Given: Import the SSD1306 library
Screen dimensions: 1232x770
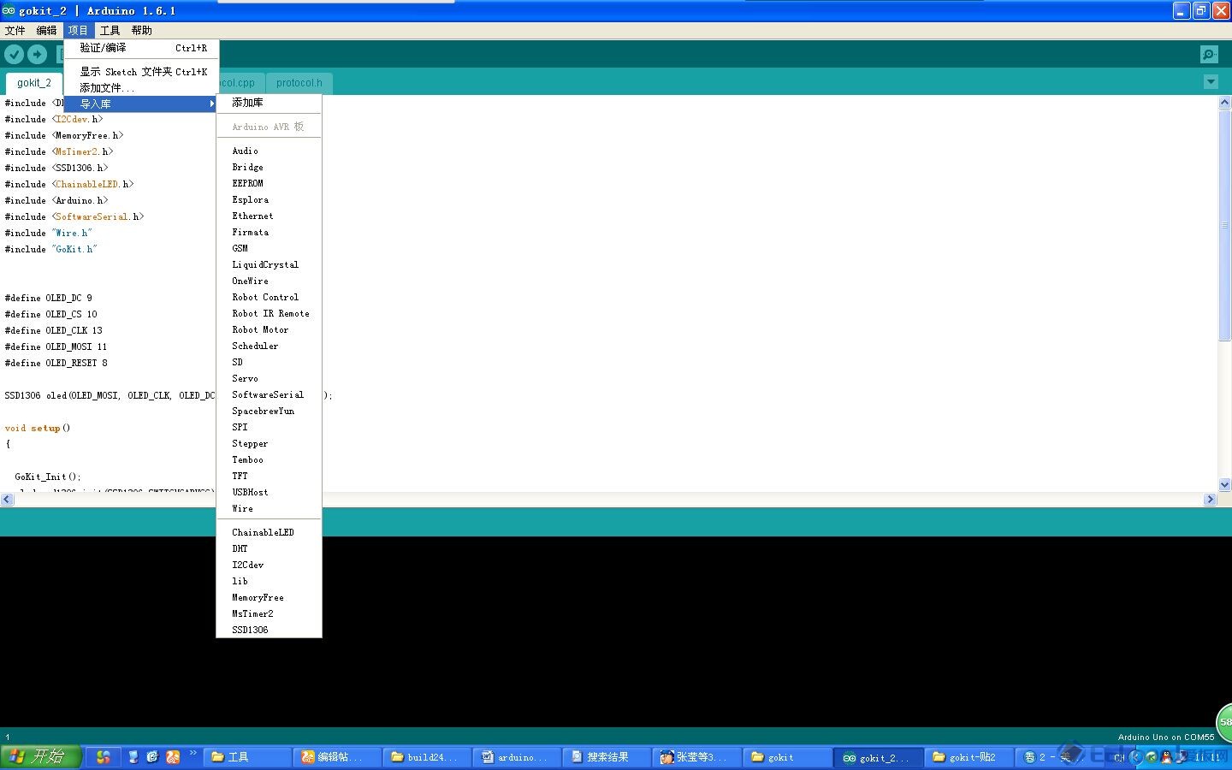Looking at the screenshot, I should pyautogui.click(x=269, y=630).
